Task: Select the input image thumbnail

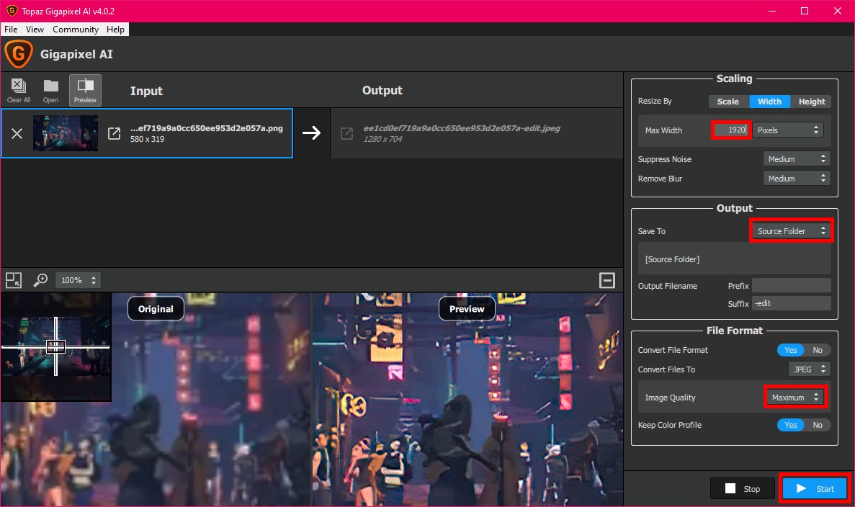Action: (66, 133)
